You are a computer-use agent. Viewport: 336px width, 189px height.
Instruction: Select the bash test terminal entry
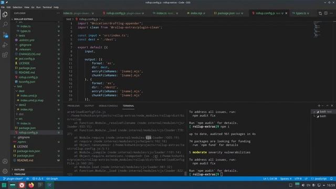[324, 112]
